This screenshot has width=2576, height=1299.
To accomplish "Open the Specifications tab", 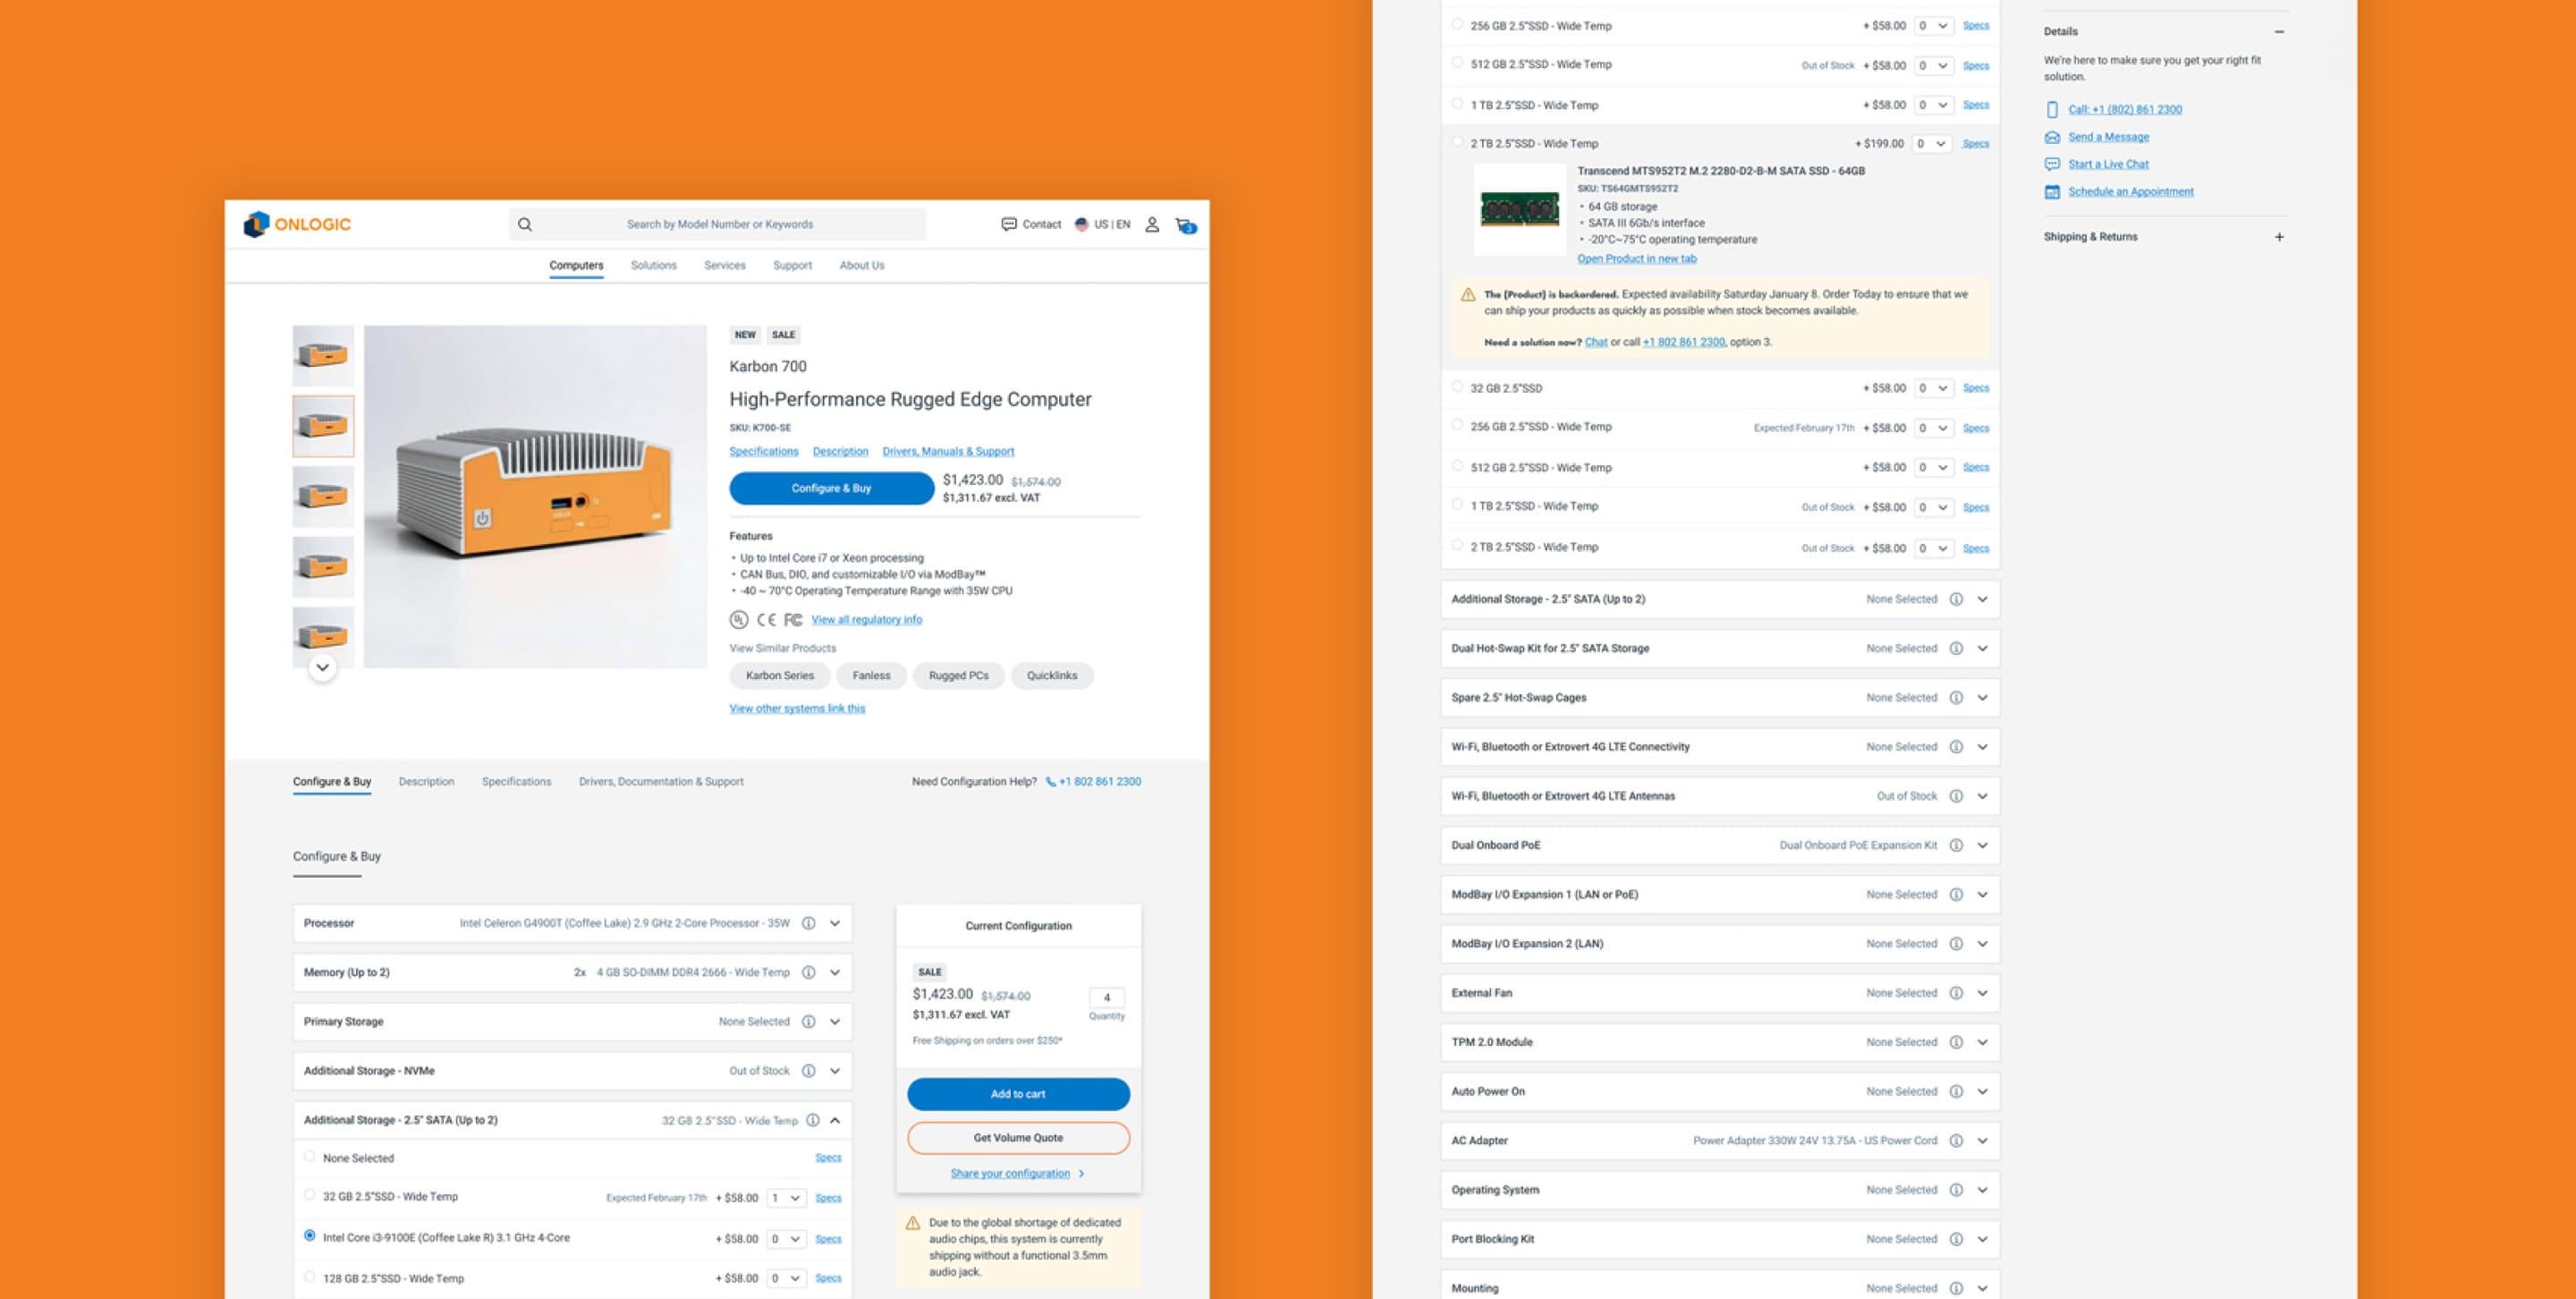I will pyautogui.click(x=517, y=781).
